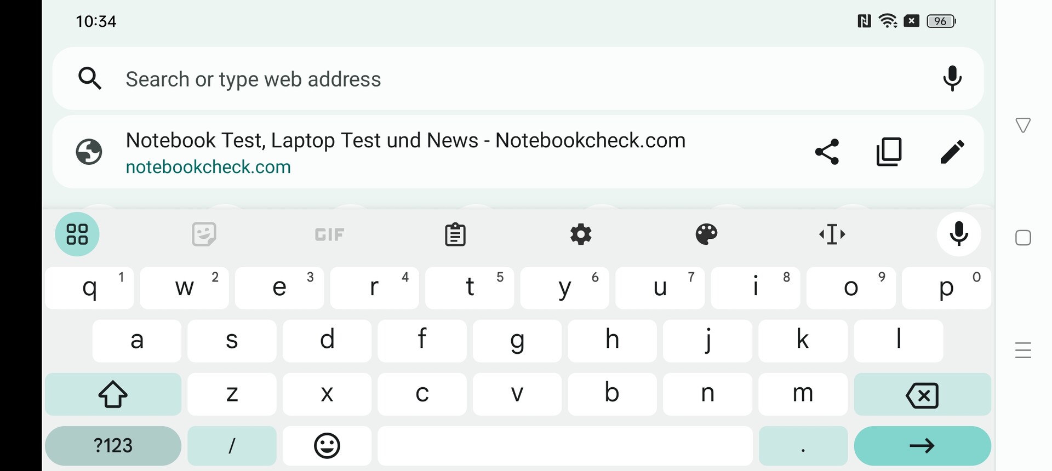The width and height of the screenshot is (1052, 471).
Task: Open the GIF search on keyboard
Action: (329, 235)
